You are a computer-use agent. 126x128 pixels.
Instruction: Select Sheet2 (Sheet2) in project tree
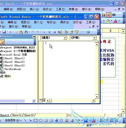(x=14, y=62)
